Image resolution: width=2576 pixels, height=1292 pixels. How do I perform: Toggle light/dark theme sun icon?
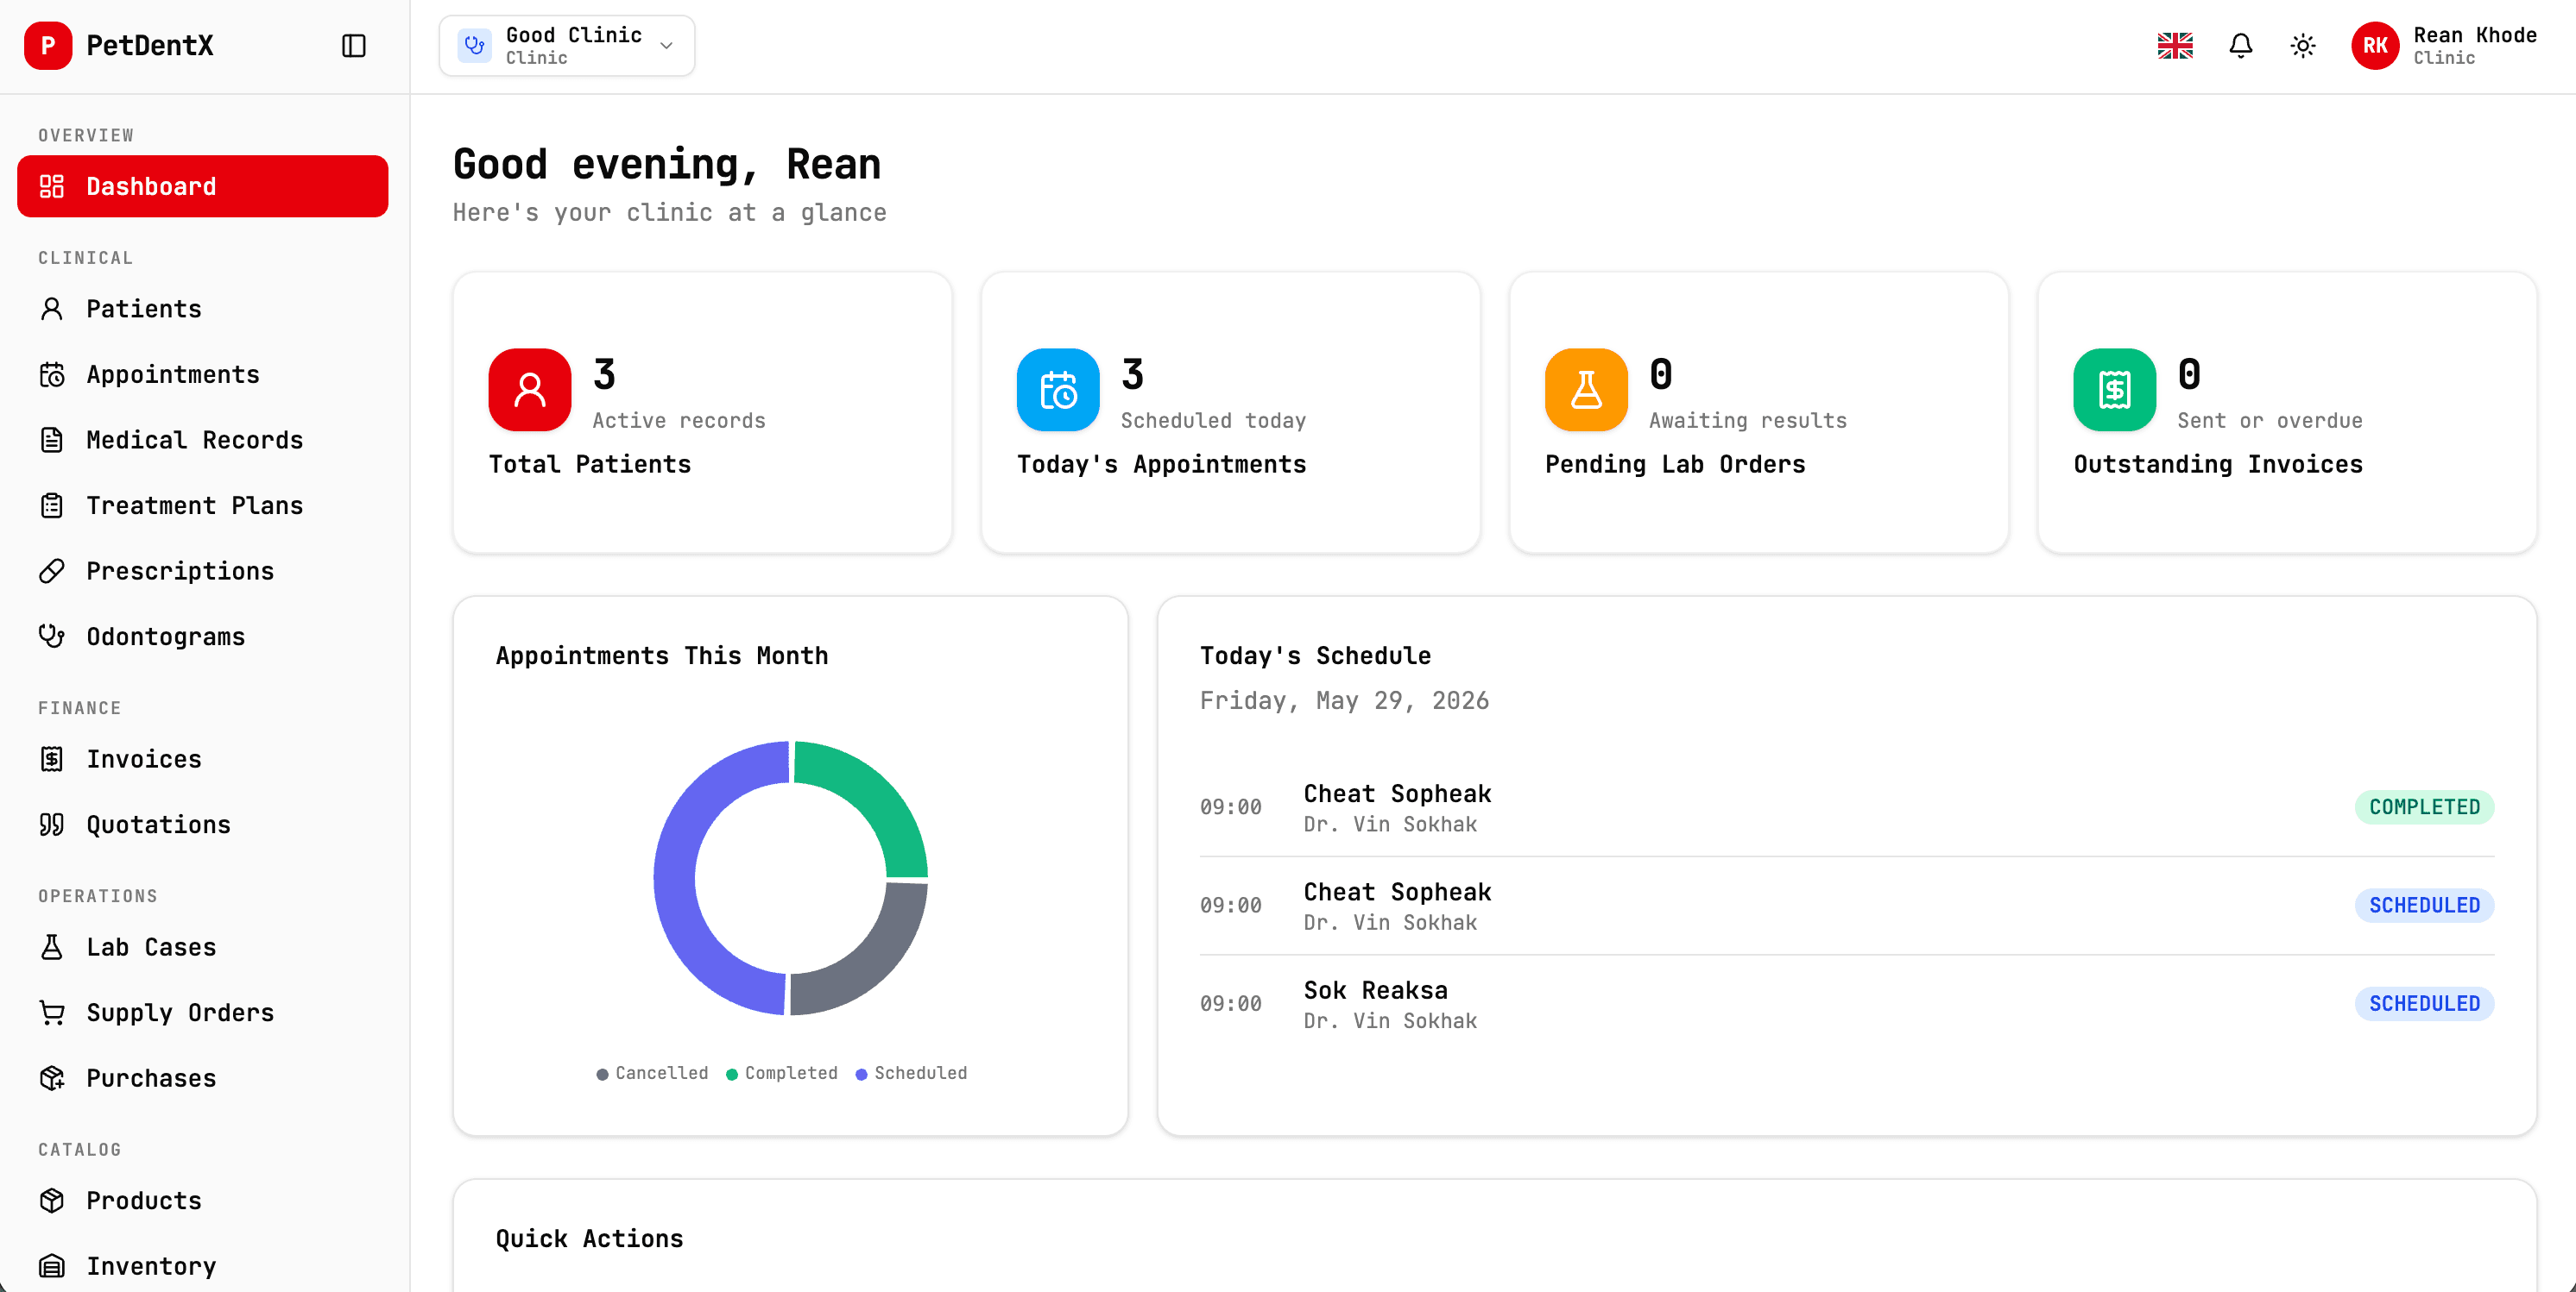[2303, 46]
